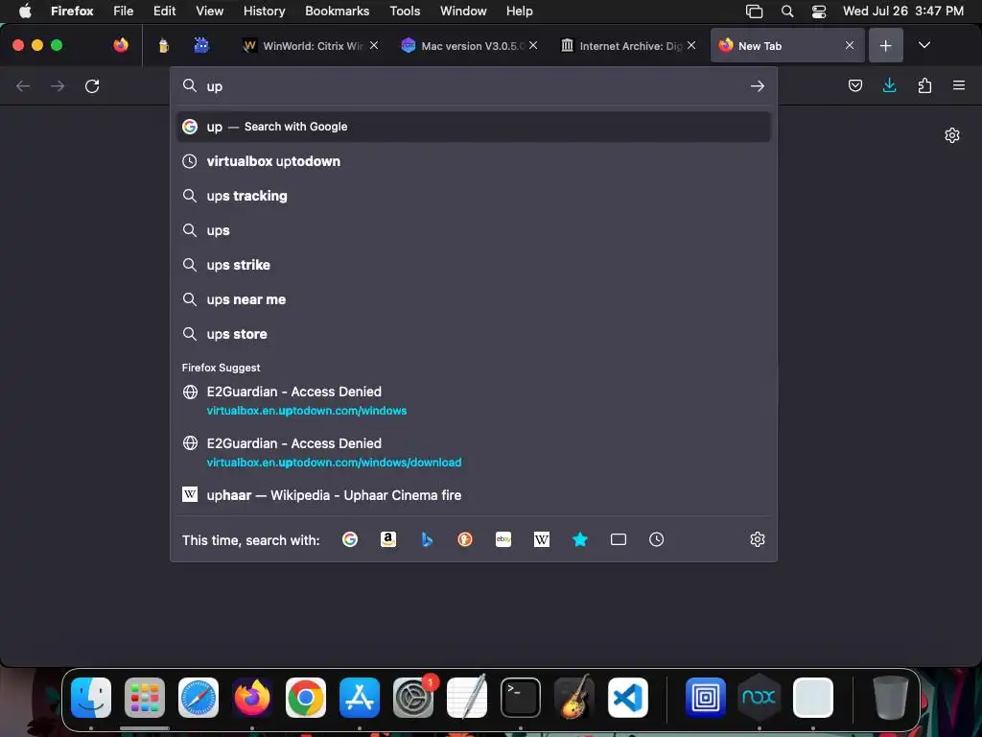982x737 pixels.
Task: Open the Window menu
Action: coord(463,11)
